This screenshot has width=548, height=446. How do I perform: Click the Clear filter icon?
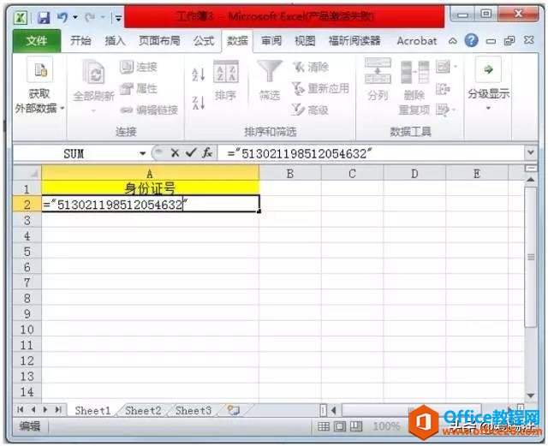coord(299,67)
